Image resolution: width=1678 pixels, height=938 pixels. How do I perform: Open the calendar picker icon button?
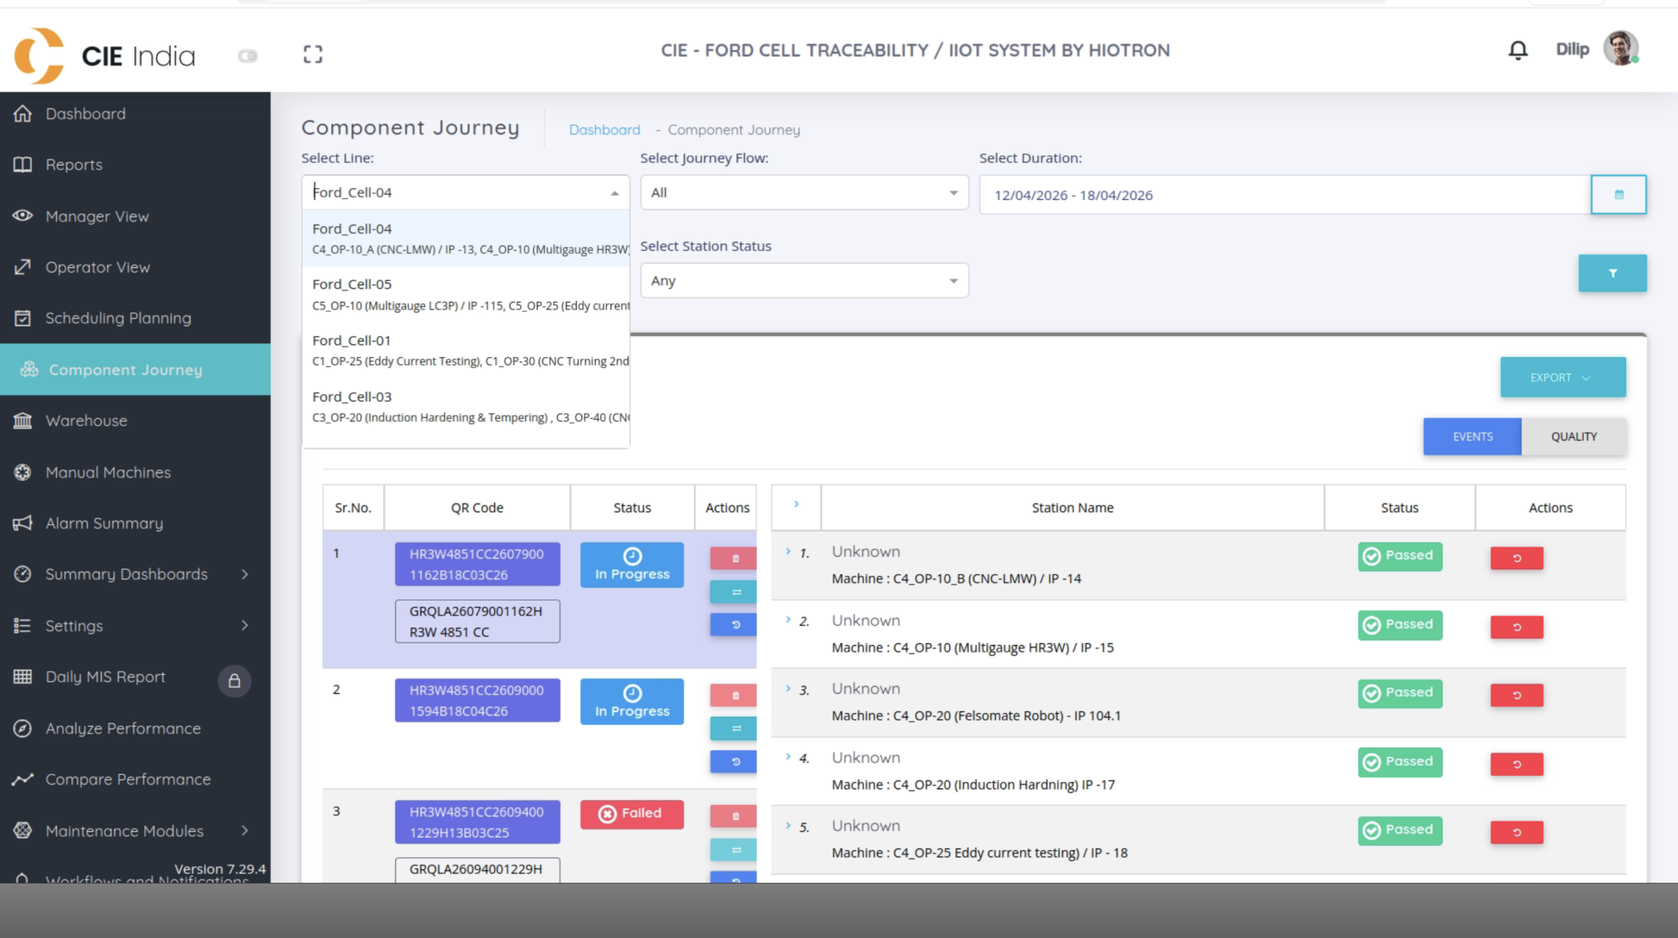pyautogui.click(x=1618, y=195)
